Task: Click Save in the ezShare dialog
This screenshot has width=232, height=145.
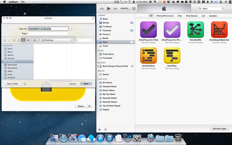Action: click(86, 84)
